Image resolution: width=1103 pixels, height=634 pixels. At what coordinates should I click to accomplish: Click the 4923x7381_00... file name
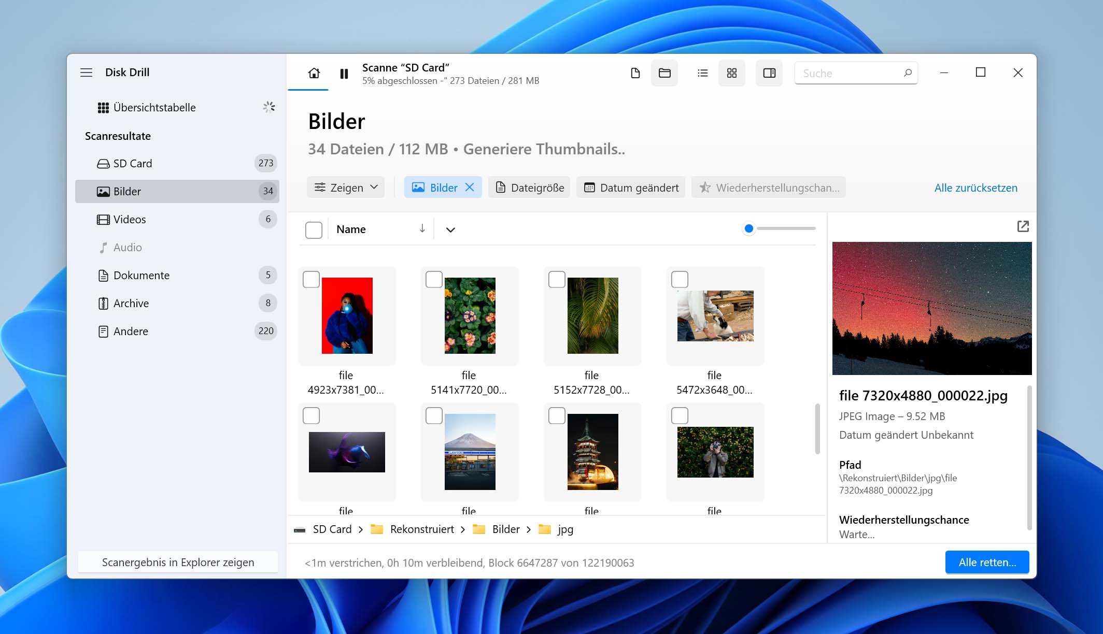(x=346, y=390)
